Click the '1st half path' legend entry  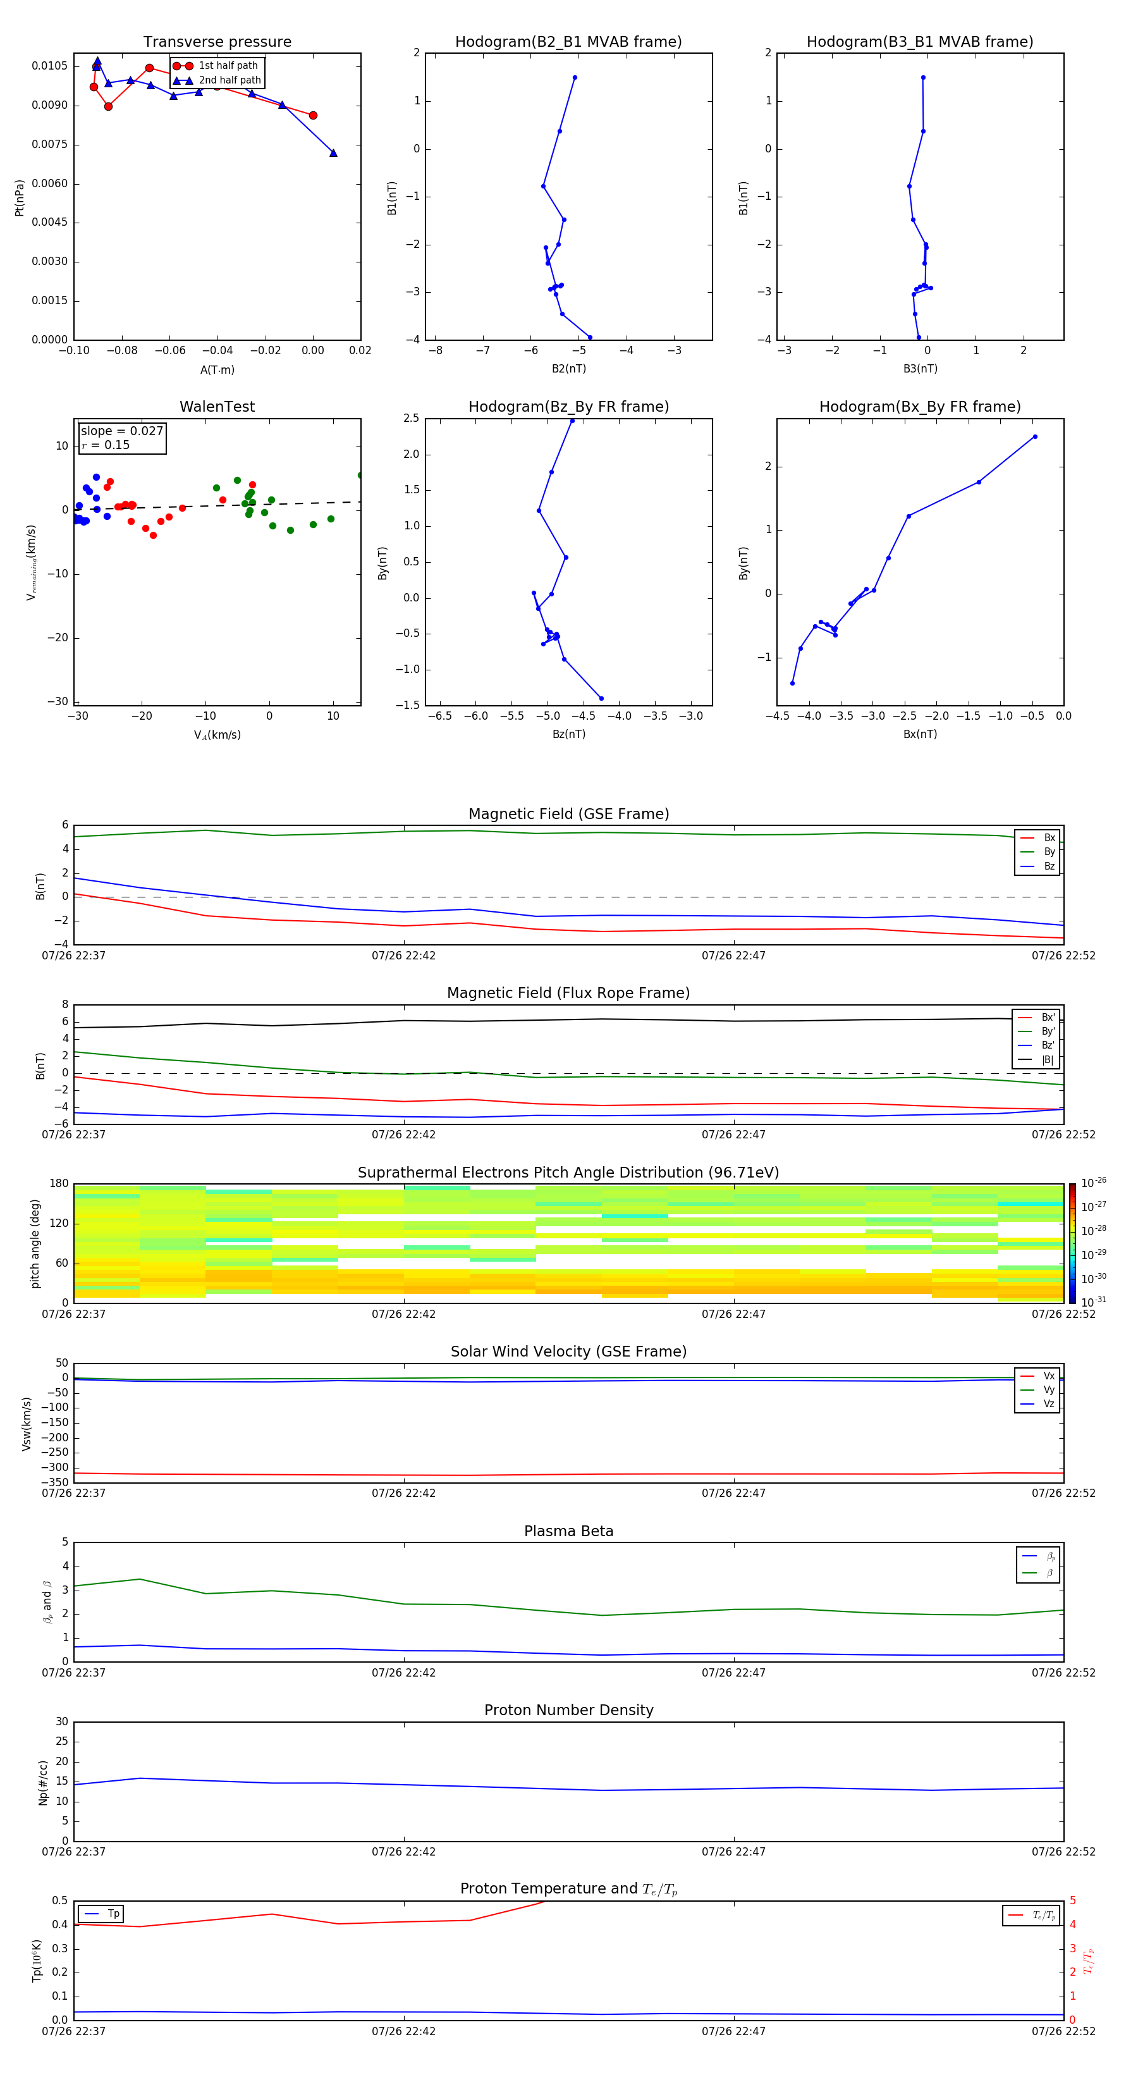coord(216,66)
